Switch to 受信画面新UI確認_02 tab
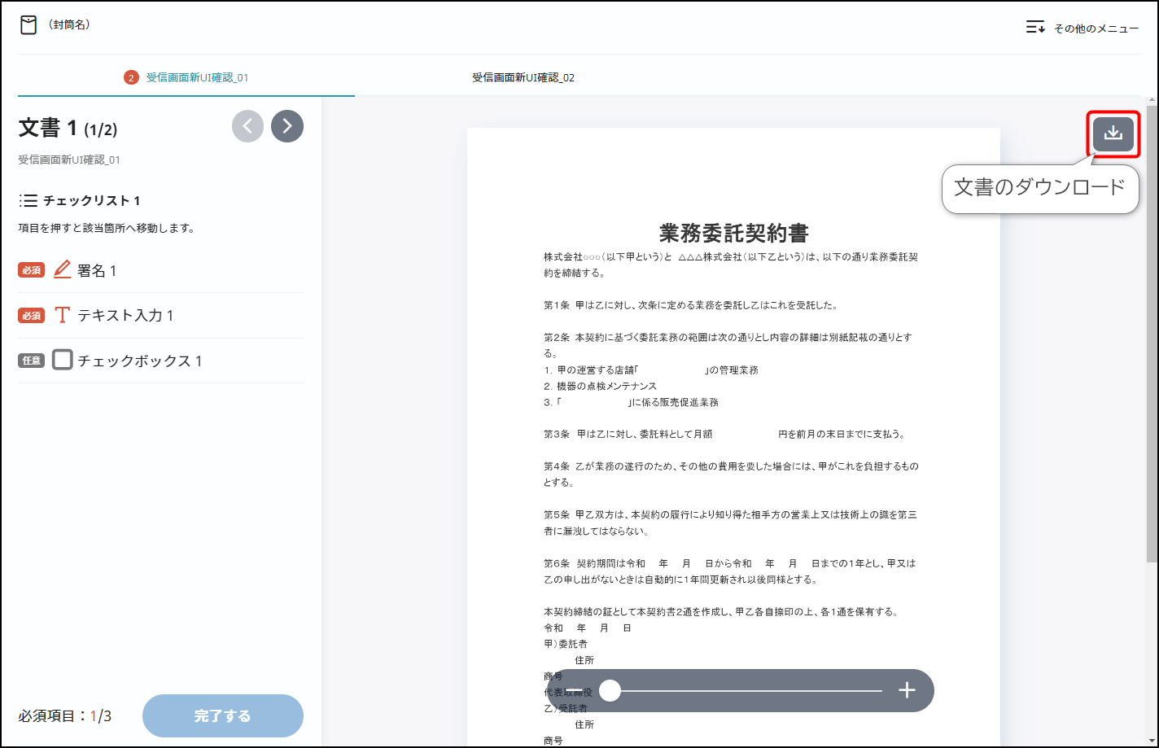This screenshot has height=748, width=1159. click(523, 78)
